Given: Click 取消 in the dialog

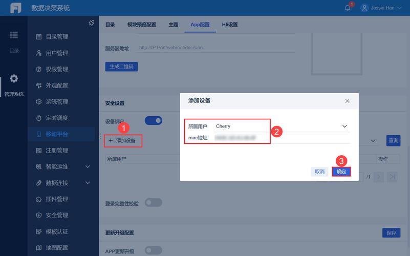Looking at the screenshot, I should pyautogui.click(x=319, y=172).
